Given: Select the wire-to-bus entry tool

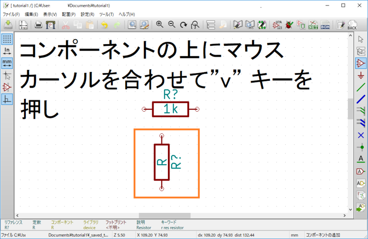Looking at the screenshot, I should click(361, 111).
